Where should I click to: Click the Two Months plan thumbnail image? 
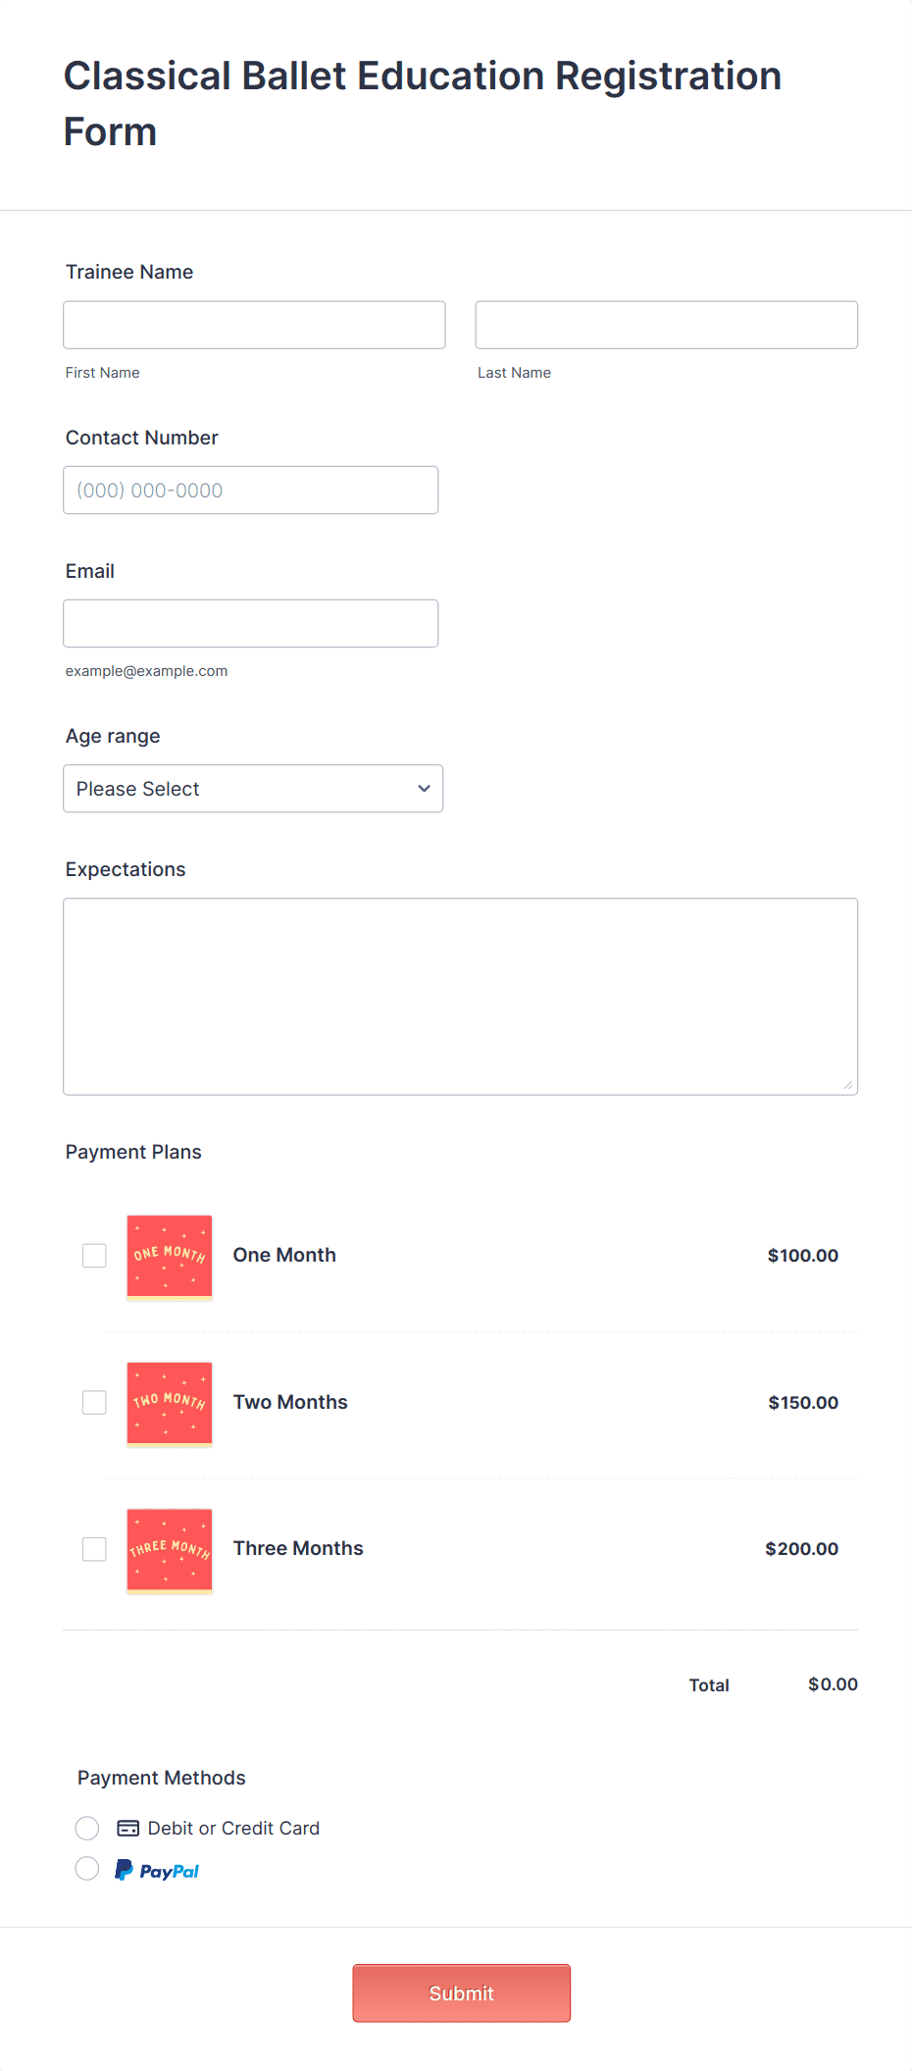168,1404
